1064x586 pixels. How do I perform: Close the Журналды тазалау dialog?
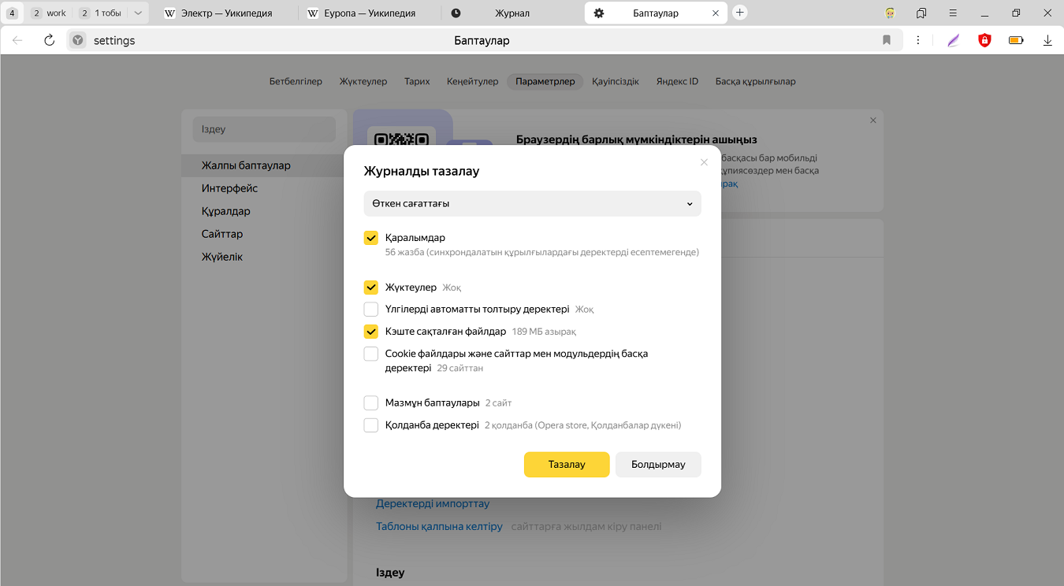tap(704, 162)
